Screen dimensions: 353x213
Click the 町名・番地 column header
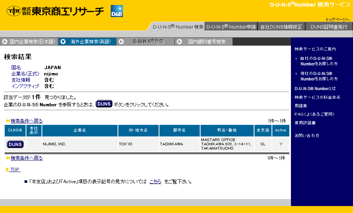click(x=227, y=130)
